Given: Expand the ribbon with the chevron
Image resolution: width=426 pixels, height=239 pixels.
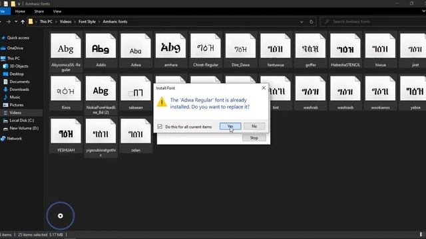Looking at the screenshot, I should 423,11.
